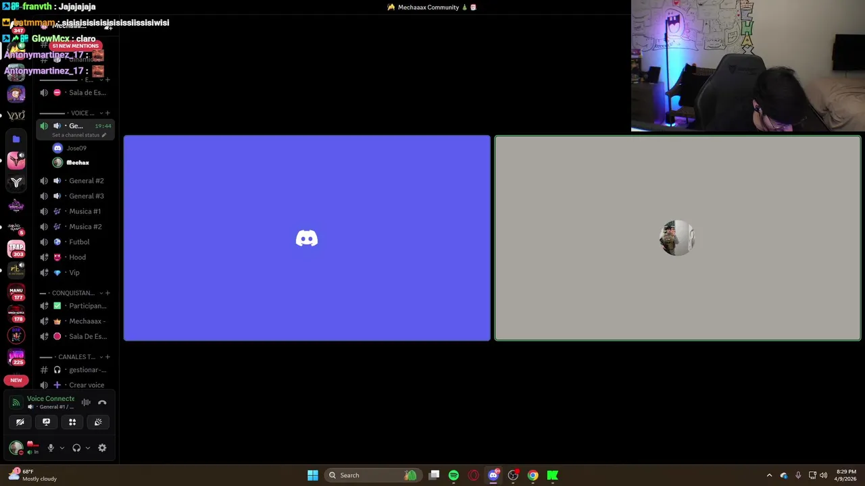Open Sala de Es... channel near top

click(x=76, y=92)
